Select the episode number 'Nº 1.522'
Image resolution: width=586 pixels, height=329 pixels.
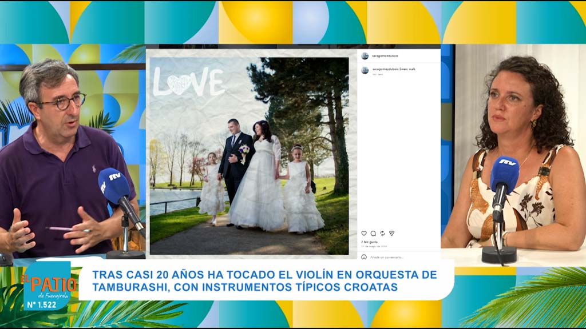pyautogui.click(x=41, y=305)
